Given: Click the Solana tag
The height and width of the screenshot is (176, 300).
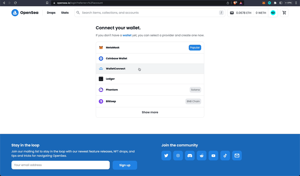Looking at the screenshot, I should (x=195, y=90).
